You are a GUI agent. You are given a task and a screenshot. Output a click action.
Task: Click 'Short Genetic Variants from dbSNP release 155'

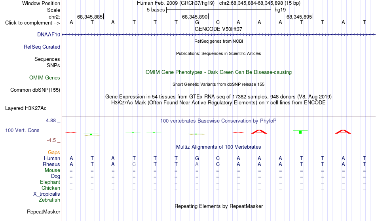[x=218, y=84]
